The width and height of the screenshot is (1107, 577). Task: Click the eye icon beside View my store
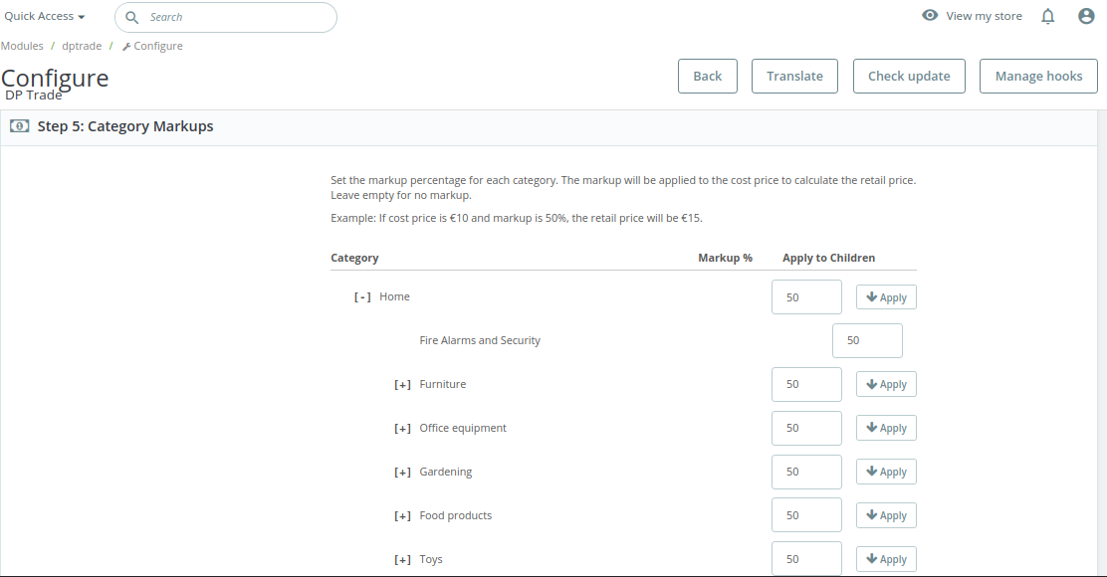(930, 16)
